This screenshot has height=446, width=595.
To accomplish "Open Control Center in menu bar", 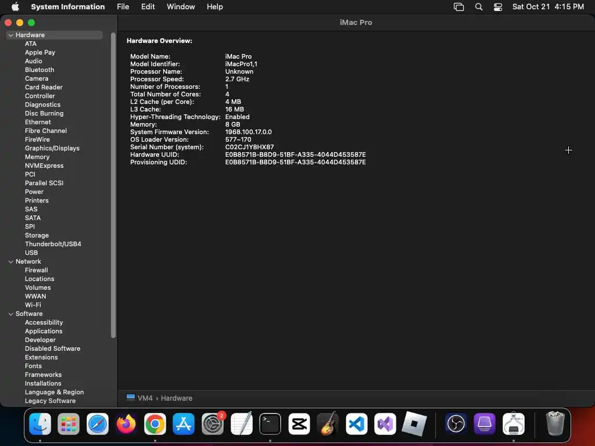I will coord(498,7).
